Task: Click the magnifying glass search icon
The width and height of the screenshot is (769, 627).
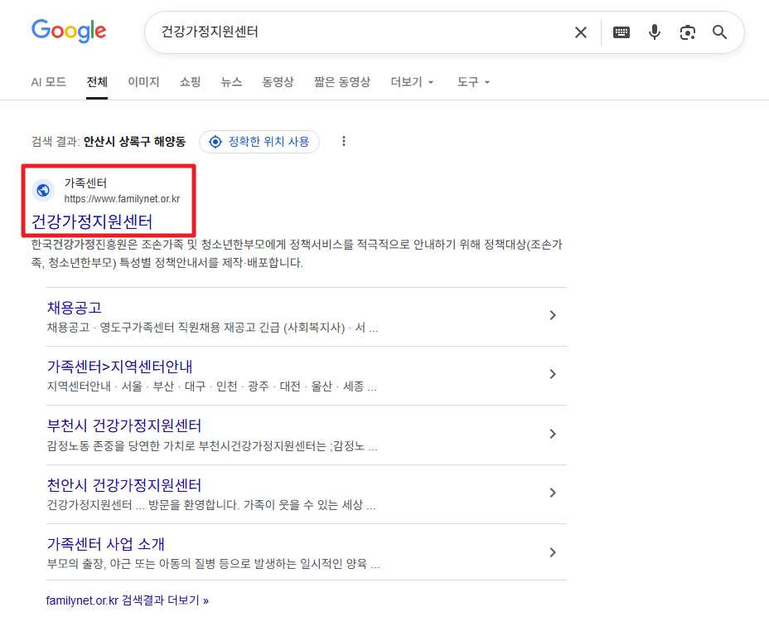Action: (x=719, y=32)
